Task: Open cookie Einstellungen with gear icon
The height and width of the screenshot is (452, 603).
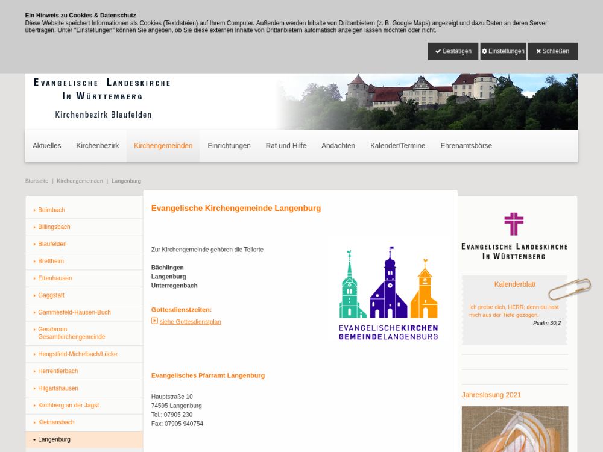Action: click(x=503, y=51)
